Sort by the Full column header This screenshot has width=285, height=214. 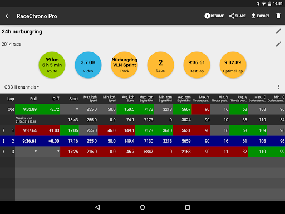point(33,99)
